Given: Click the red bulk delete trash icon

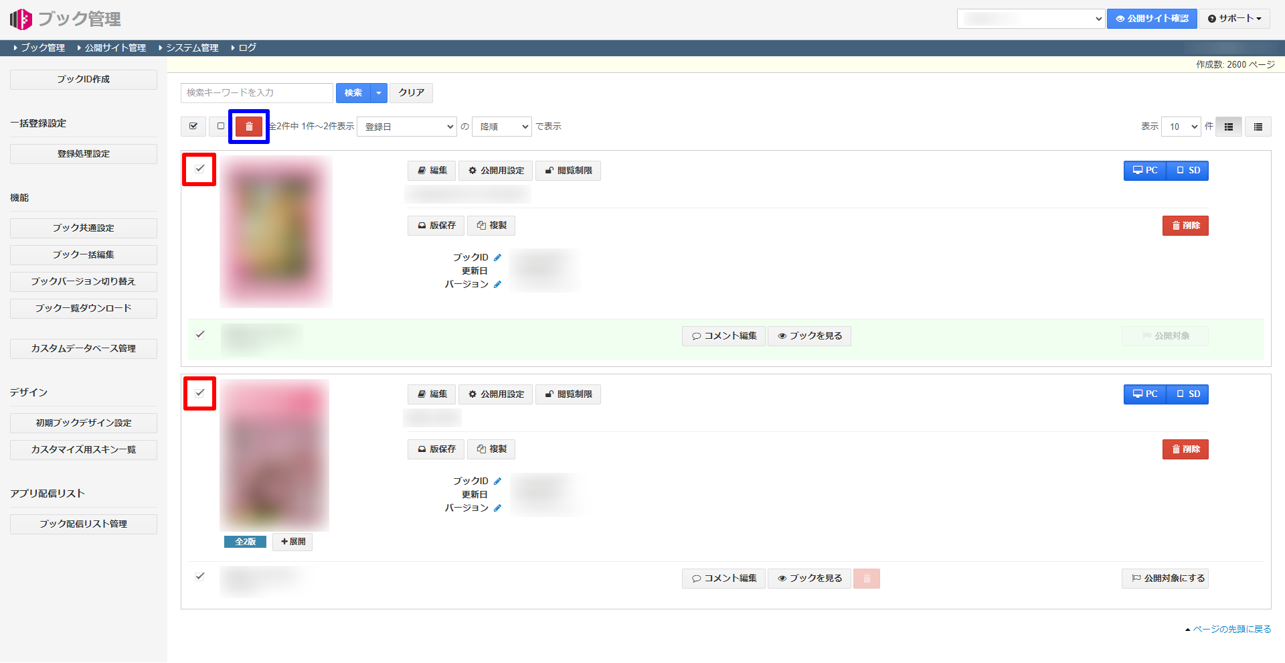Looking at the screenshot, I should (x=249, y=127).
